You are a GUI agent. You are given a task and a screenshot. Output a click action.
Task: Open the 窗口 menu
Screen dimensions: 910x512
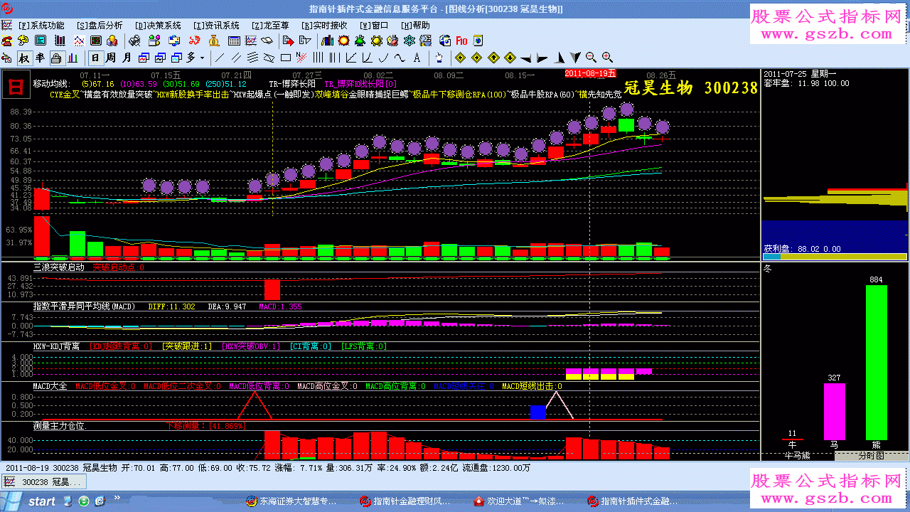coord(374,25)
